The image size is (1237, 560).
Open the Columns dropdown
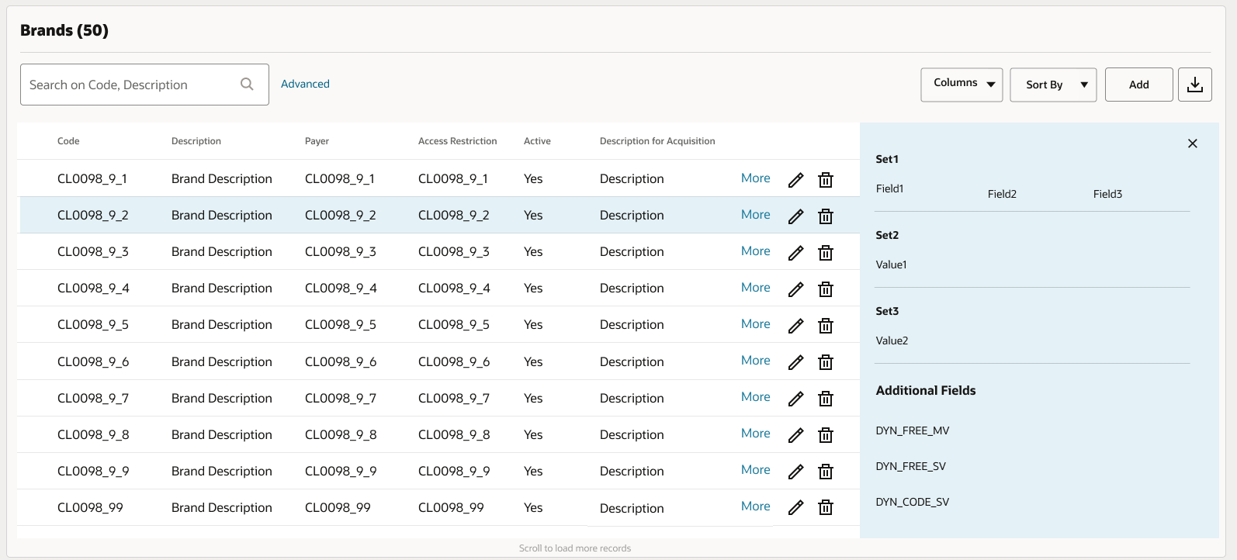[x=962, y=85]
